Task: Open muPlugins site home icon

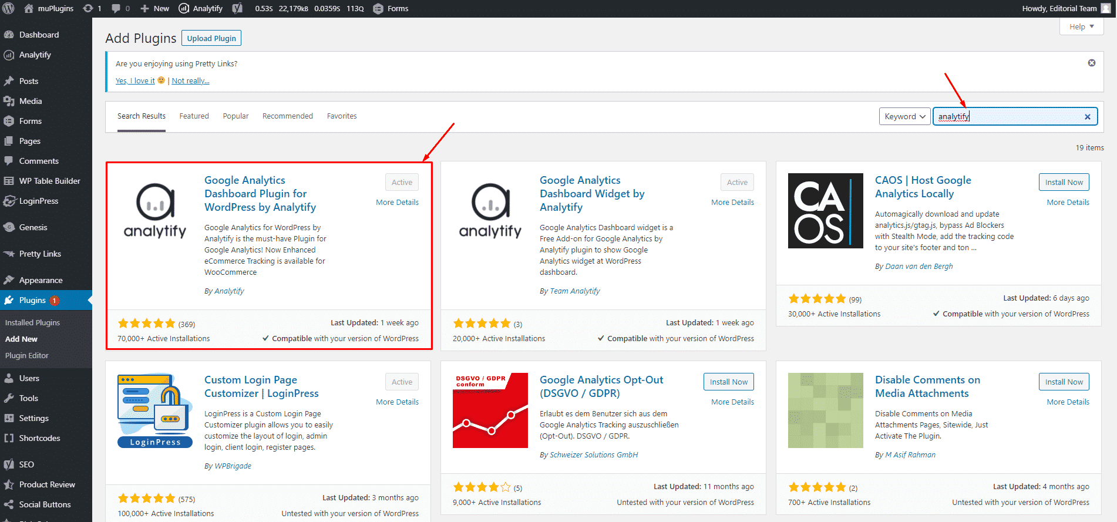Action: [x=29, y=8]
